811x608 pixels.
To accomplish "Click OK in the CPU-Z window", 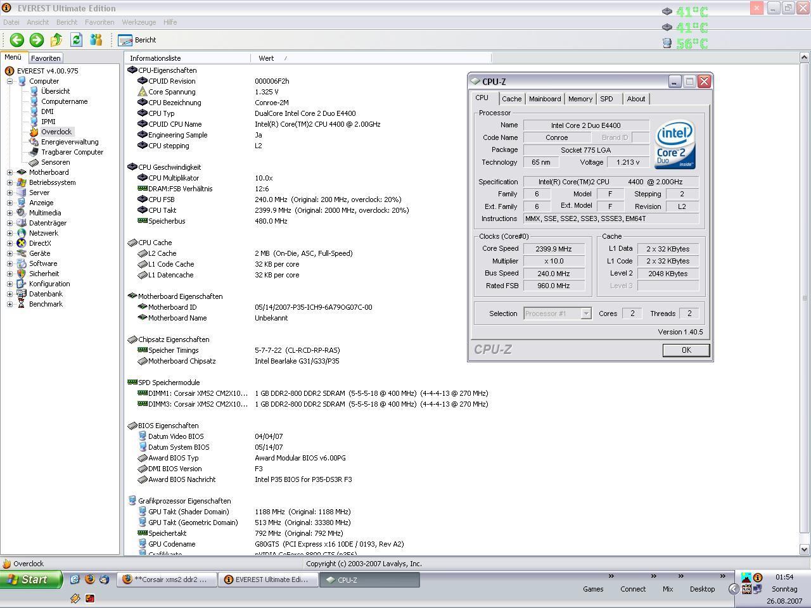I will click(x=686, y=350).
